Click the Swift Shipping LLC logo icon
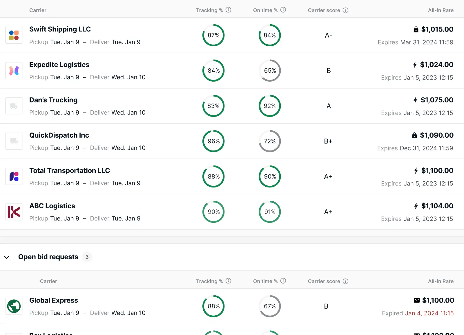 14,35
